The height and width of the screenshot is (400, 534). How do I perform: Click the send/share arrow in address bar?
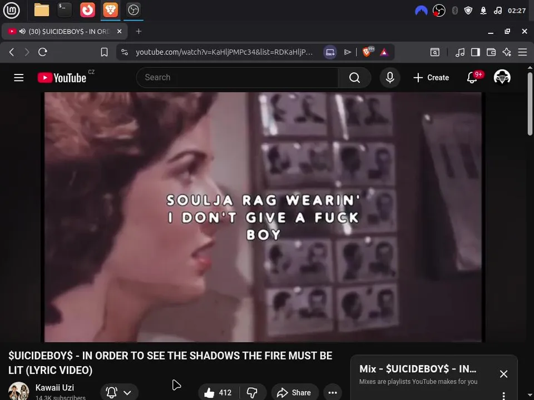click(347, 52)
